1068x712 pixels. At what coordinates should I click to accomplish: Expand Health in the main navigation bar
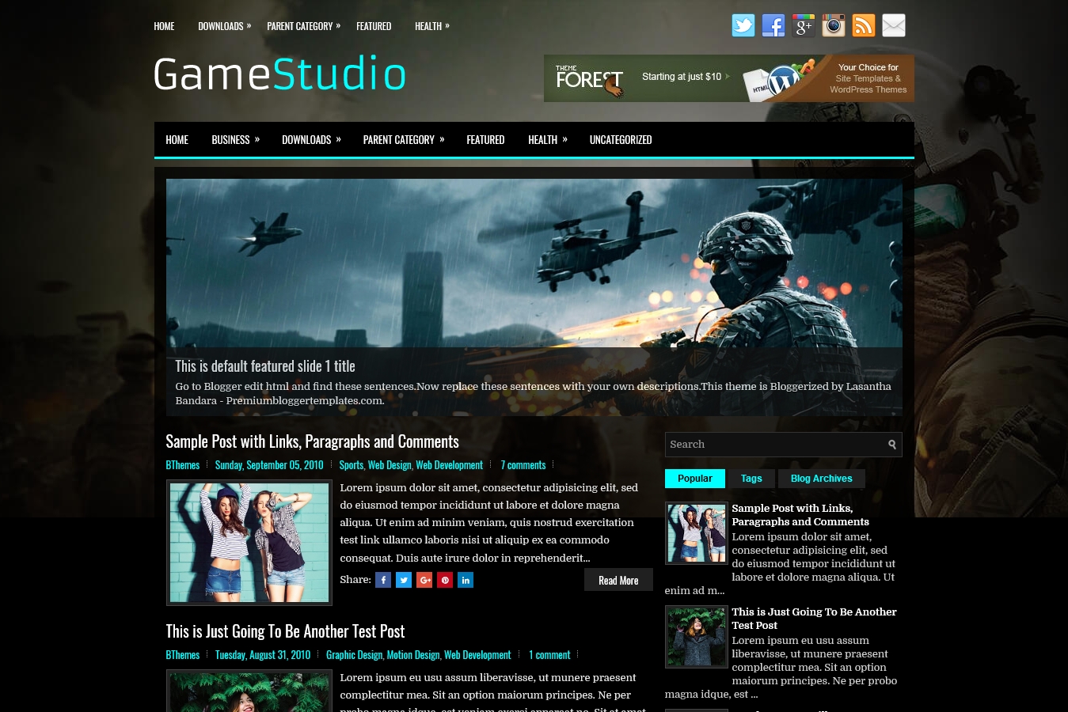point(547,140)
